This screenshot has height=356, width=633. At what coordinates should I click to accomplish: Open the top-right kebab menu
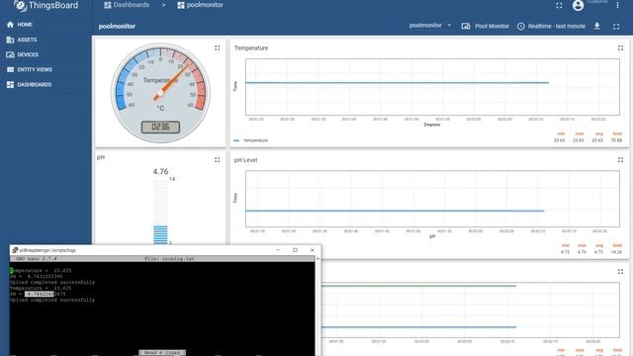coord(617,5)
